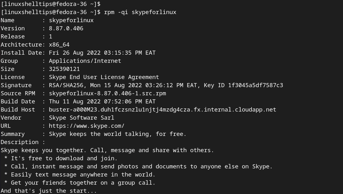Image resolution: width=343 pixels, height=194 pixels.
Task: Click the size value 325390121
Action: tap(64, 69)
